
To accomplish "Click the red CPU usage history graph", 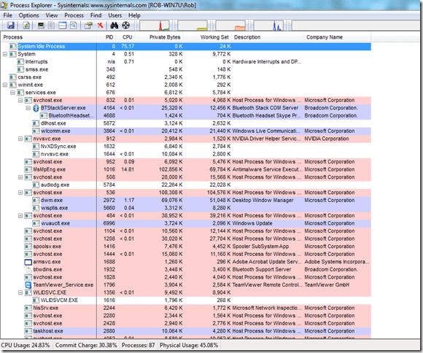I will [x=155, y=26].
